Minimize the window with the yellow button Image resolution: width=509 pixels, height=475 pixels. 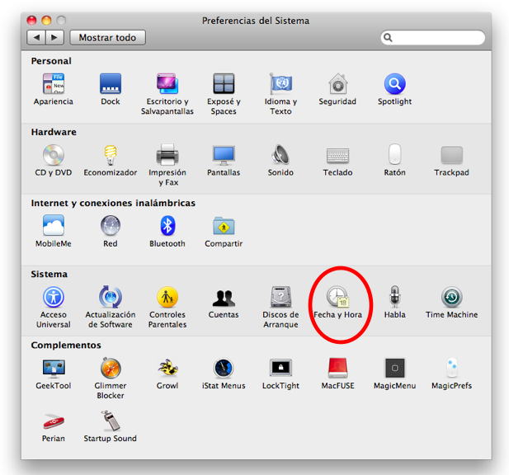click(x=46, y=21)
